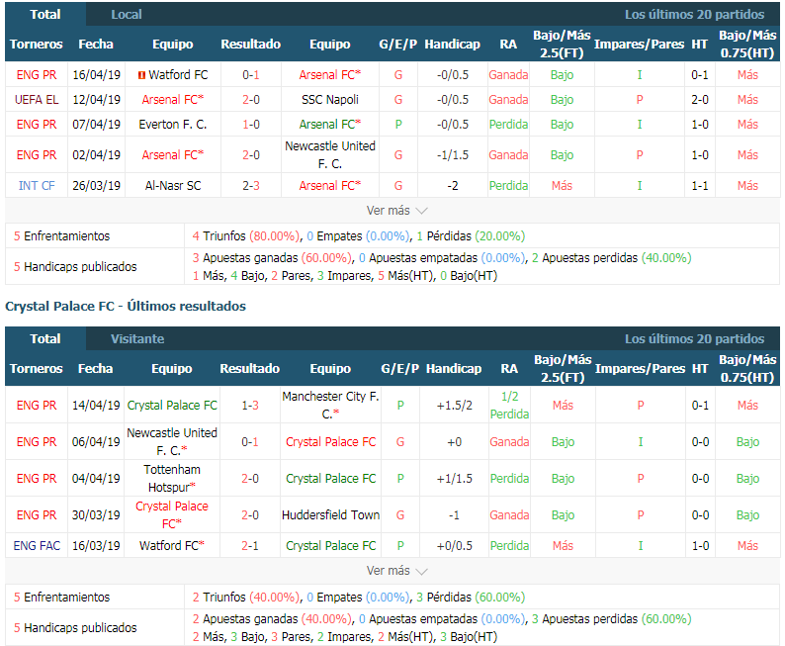Viewport: 785px width, 646px height.
Task: Click the Resultado header in Arsenal table
Action: [x=250, y=45]
